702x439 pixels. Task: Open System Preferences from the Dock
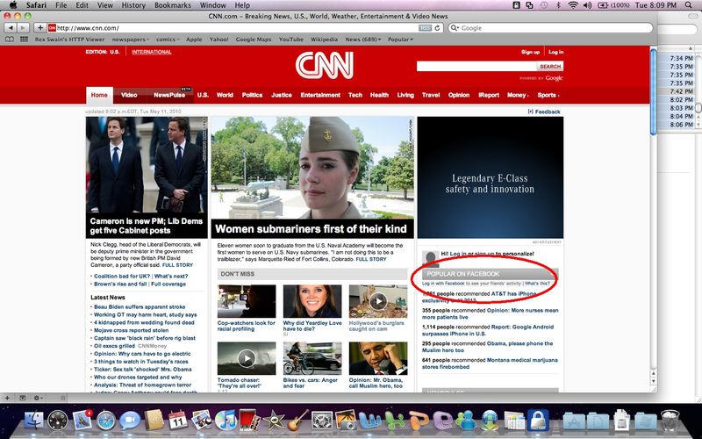[321, 421]
